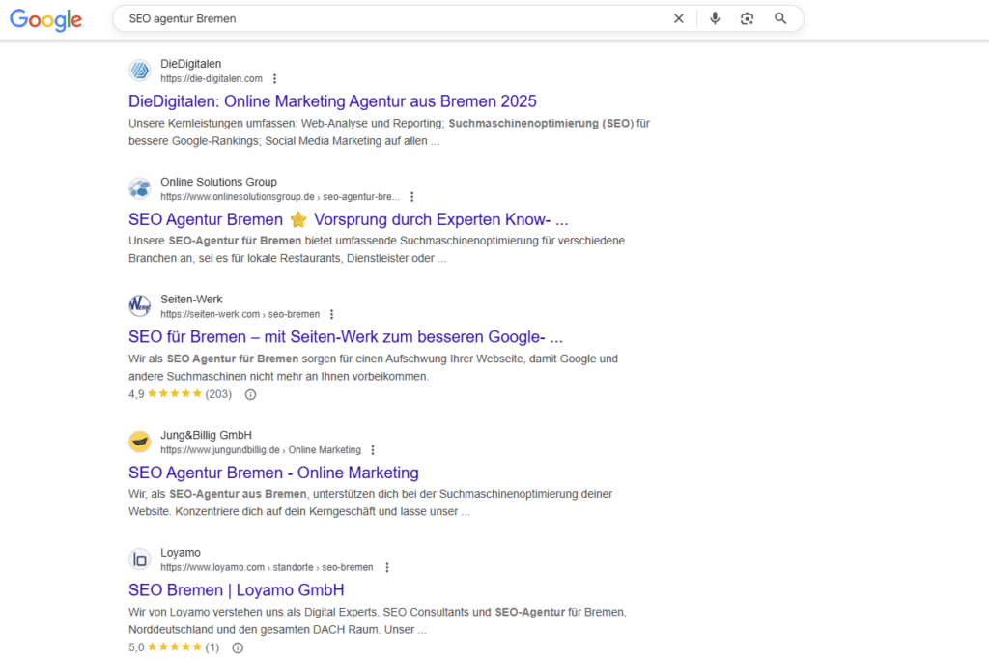Image resolution: width=989 pixels, height=660 pixels.
Task: Open three-dot menu beside die-digitalen.com
Action: point(274,79)
